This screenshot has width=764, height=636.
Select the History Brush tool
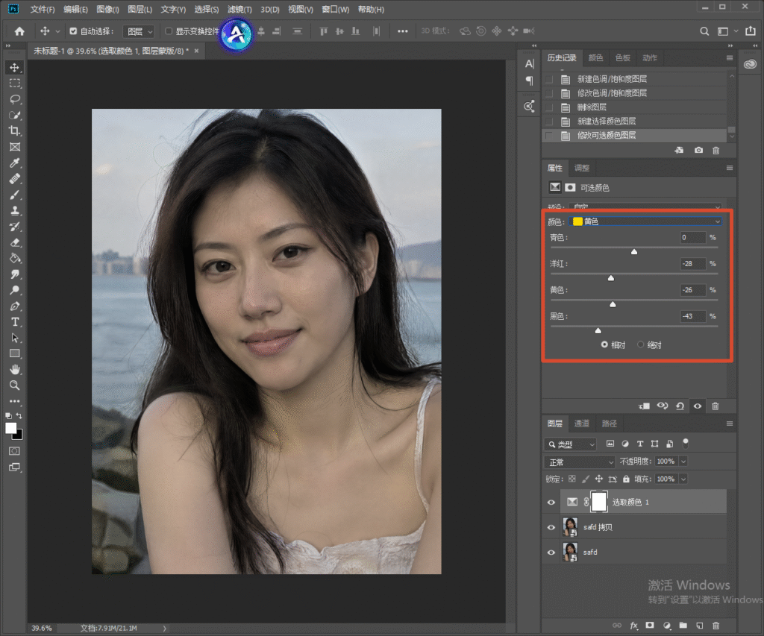pos(15,227)
